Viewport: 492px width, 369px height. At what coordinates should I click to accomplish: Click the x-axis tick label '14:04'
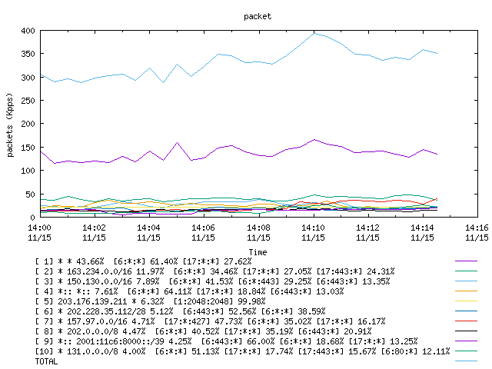[148, 228]
